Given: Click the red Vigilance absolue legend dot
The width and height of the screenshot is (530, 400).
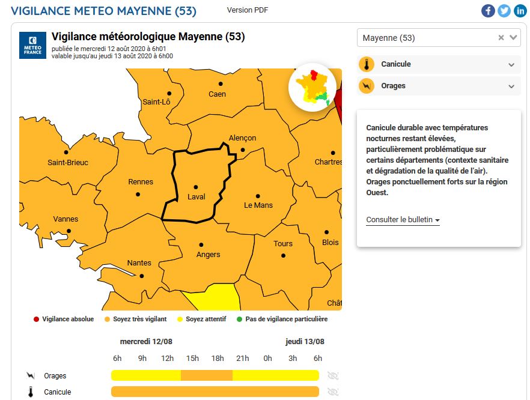Looking at the screenshot, I should [36, 320].
